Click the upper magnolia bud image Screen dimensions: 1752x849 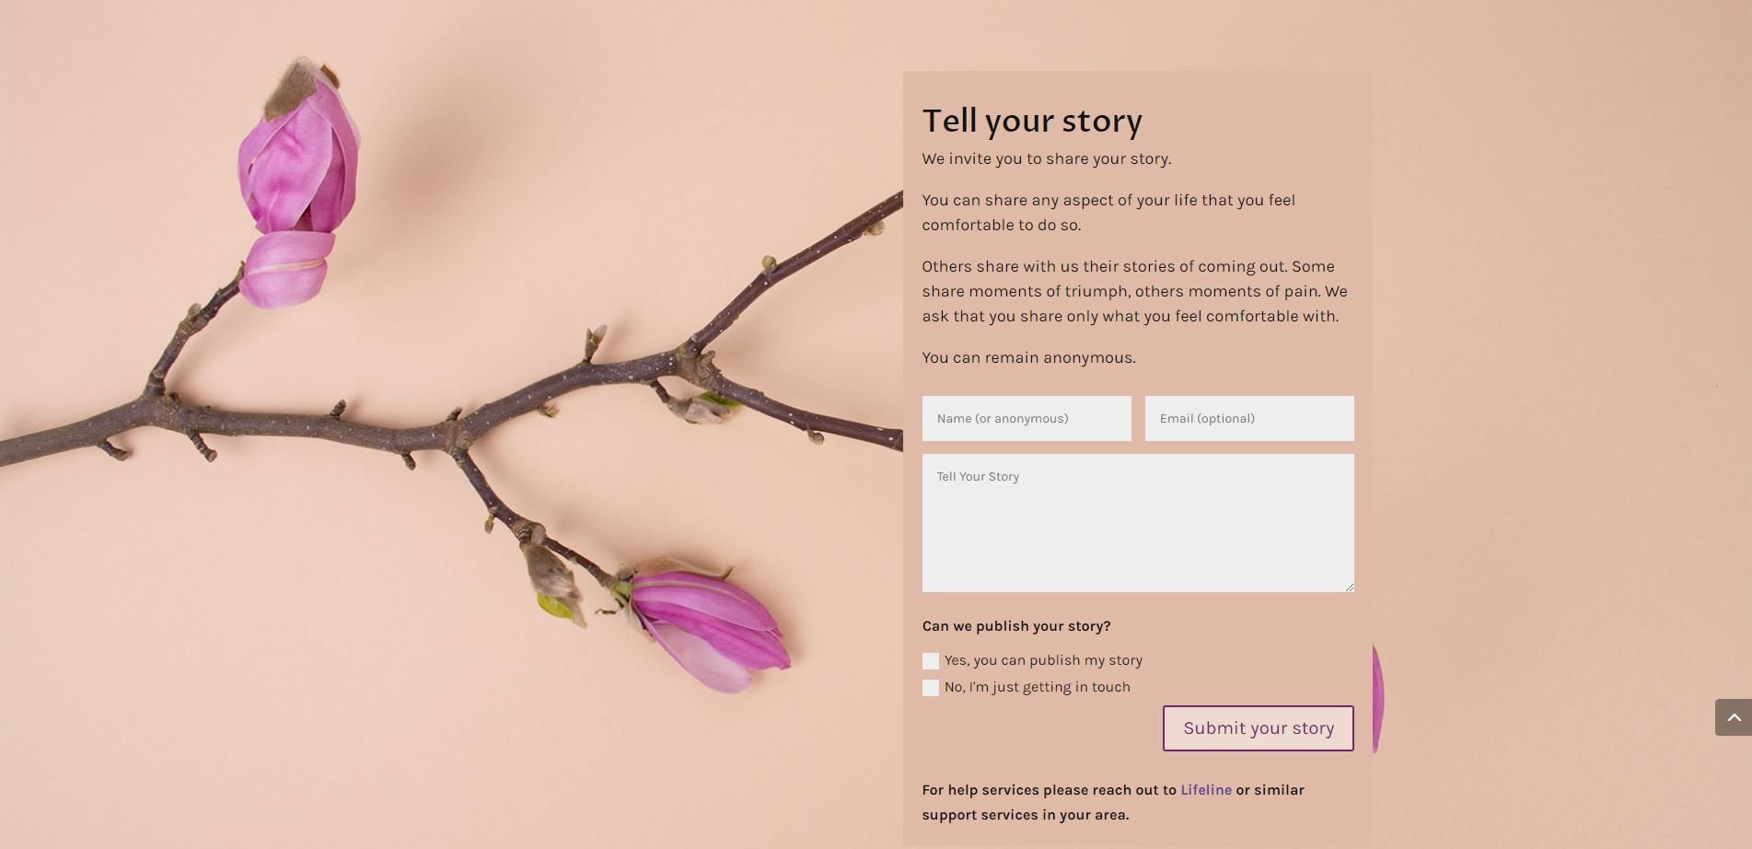pyautogui.click(x=296, y=184)
